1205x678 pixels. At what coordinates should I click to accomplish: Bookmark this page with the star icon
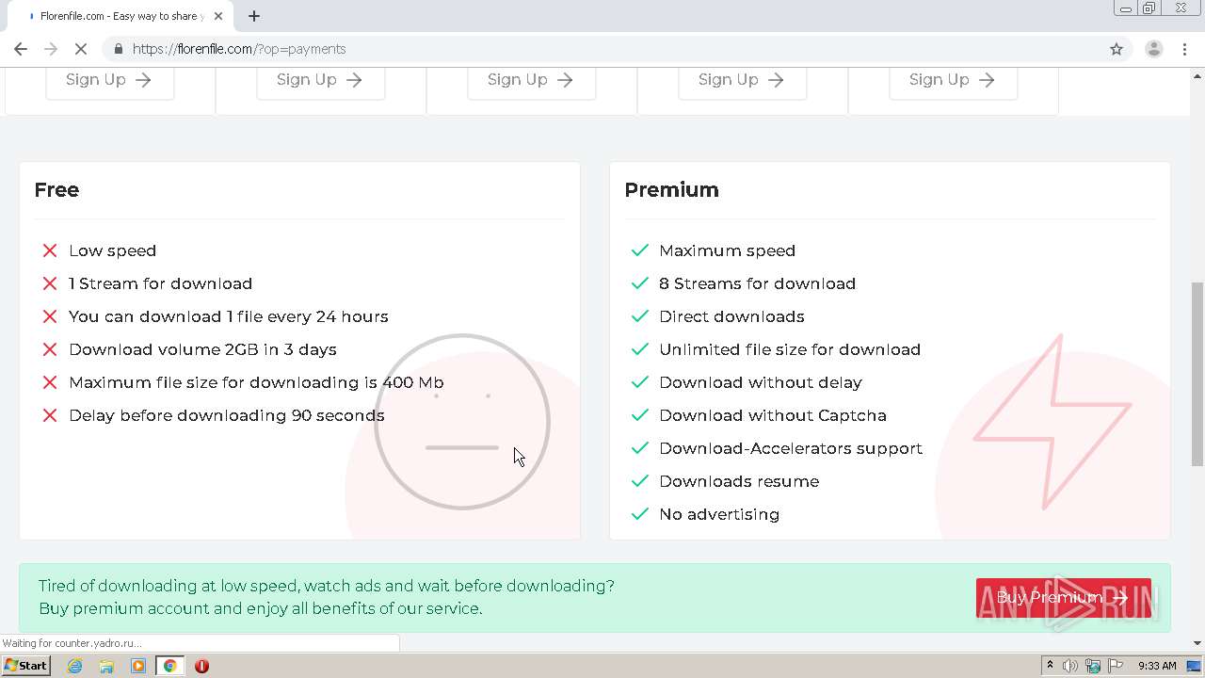coord(1117,49)
